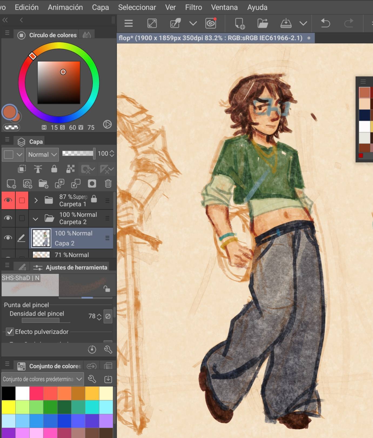The image size is (373, 438).
Task: Select the Conjunto de colores tab
Action: coord(49,366)
